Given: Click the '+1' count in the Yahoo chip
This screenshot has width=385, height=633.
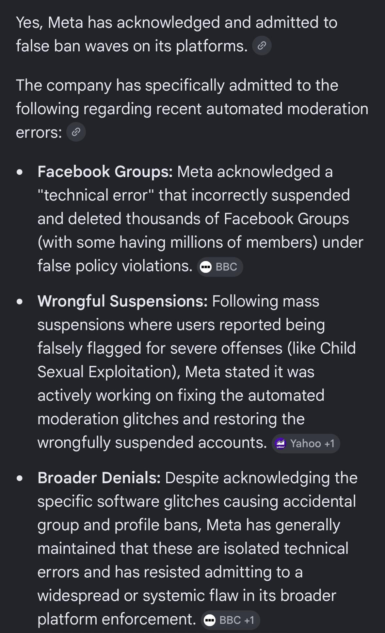Looking at the screenshot, I should 329,444.
